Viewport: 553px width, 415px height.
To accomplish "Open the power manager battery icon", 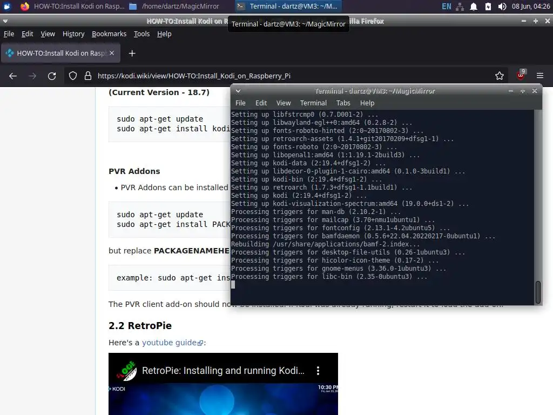I will 488,6.
